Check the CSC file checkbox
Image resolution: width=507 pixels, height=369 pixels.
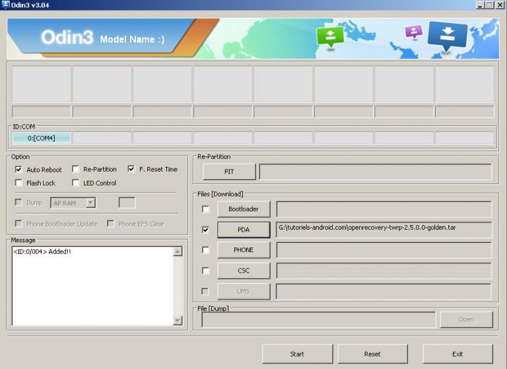(x=205, y=271)
